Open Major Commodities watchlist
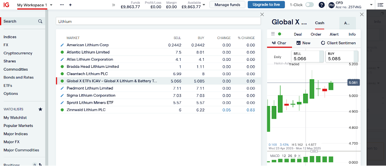 (21, 150)
